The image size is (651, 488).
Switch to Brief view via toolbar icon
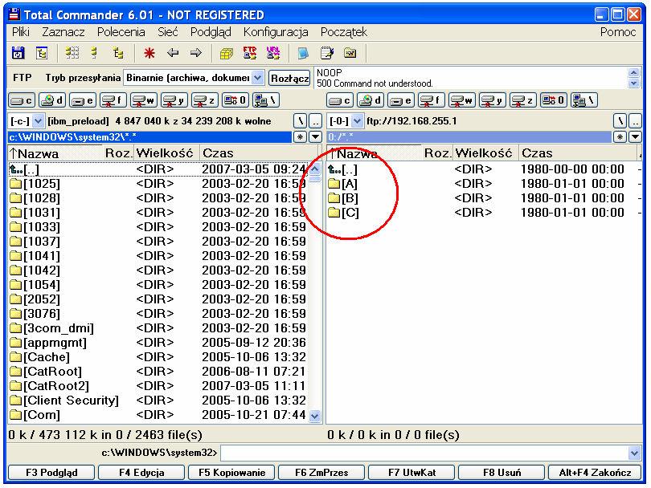click(72, 53)
